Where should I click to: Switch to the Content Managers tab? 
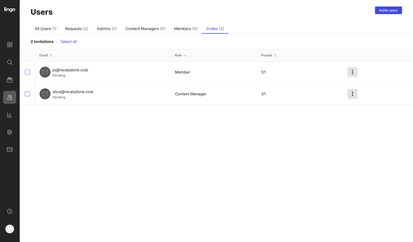pos(145,29)
